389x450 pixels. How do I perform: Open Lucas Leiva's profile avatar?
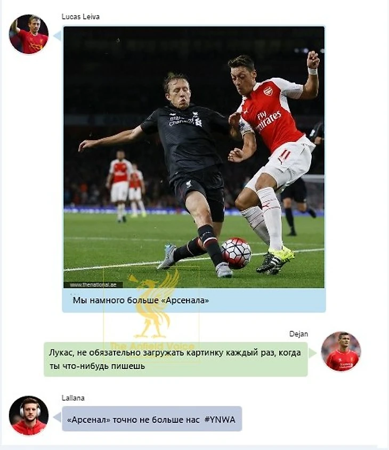tap(29, 34)
